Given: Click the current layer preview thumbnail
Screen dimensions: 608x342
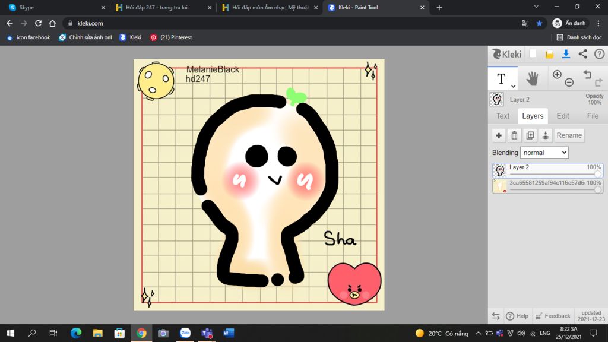Looking at the screenshot, I should (x=497, y=99).
